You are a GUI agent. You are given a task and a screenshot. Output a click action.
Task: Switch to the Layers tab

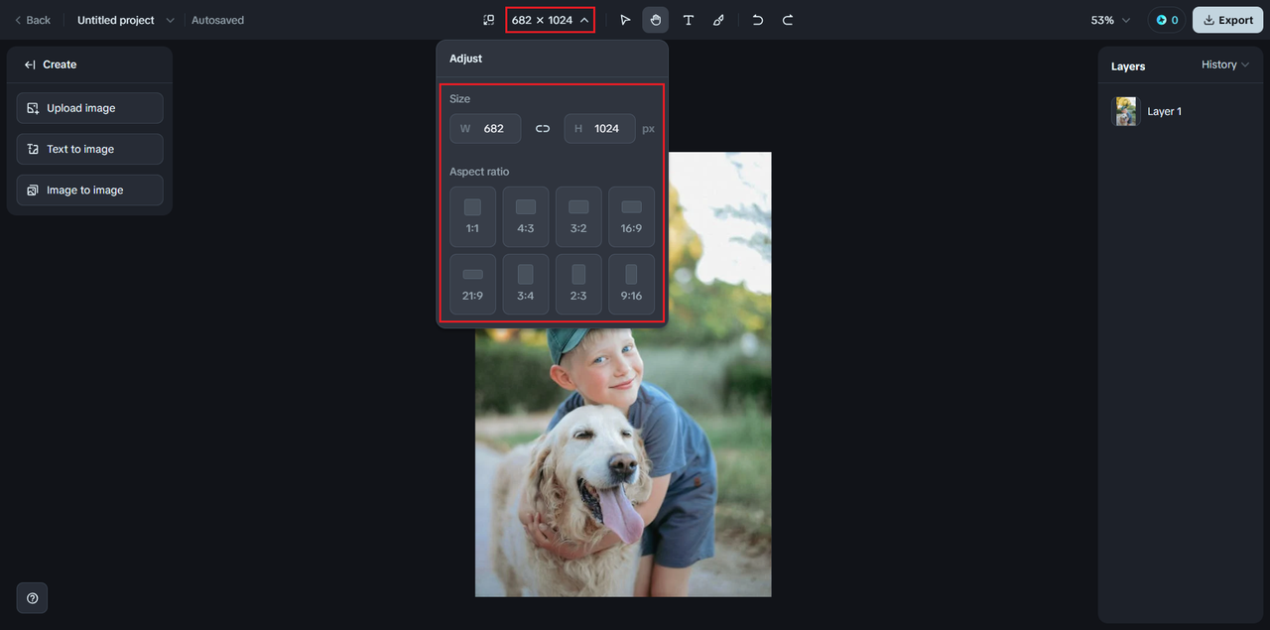tap(1128, 66)
